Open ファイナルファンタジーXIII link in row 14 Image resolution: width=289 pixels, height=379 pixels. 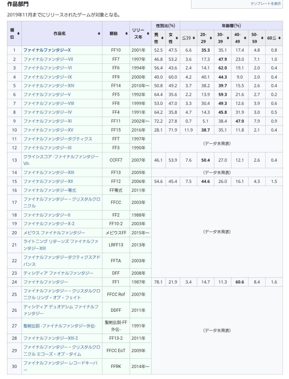tap(49, 172)
